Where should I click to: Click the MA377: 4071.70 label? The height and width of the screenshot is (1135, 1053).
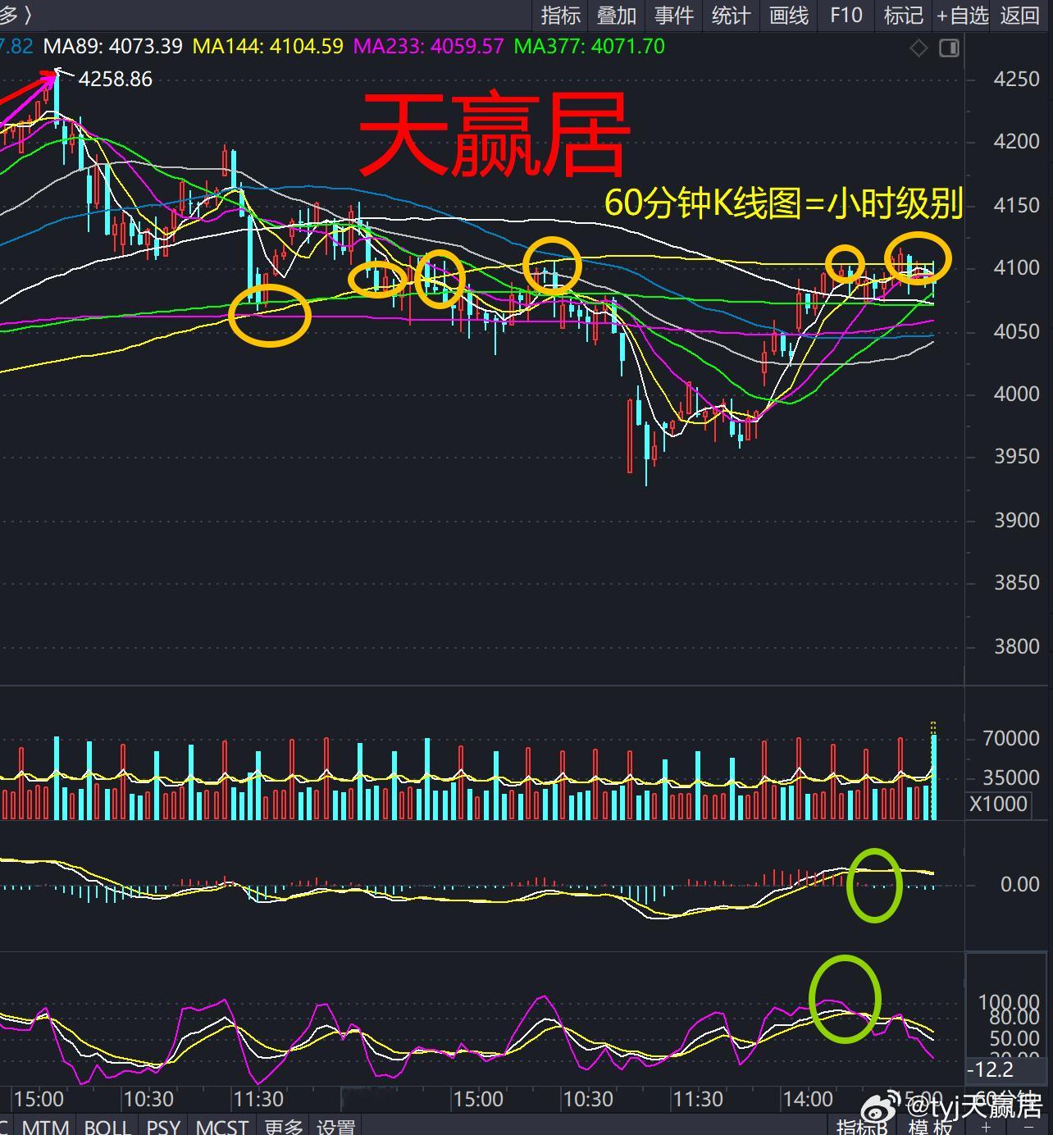pos(590,47)
